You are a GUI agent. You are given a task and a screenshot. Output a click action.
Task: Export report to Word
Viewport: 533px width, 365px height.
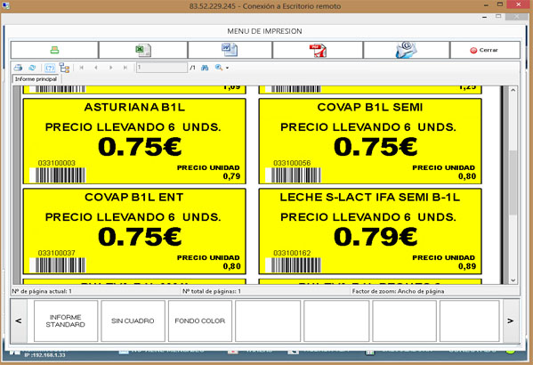pos(230,50)
